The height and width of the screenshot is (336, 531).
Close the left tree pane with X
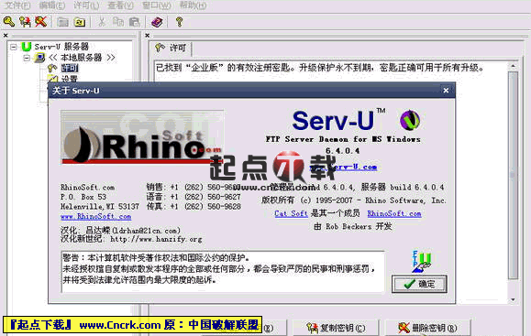tap(6, 35)
